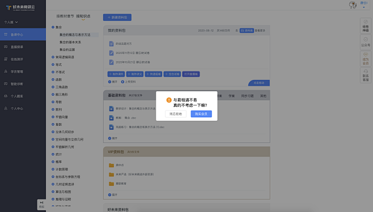Click the 智能诊断 sidebar icon
373x212 pixels.
click(6, 84)
